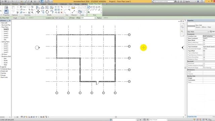Click the Favorites star icon in title bar

tap(181, 1)
